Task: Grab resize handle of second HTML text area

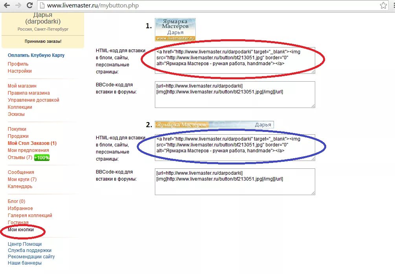Action: point(313,159)
